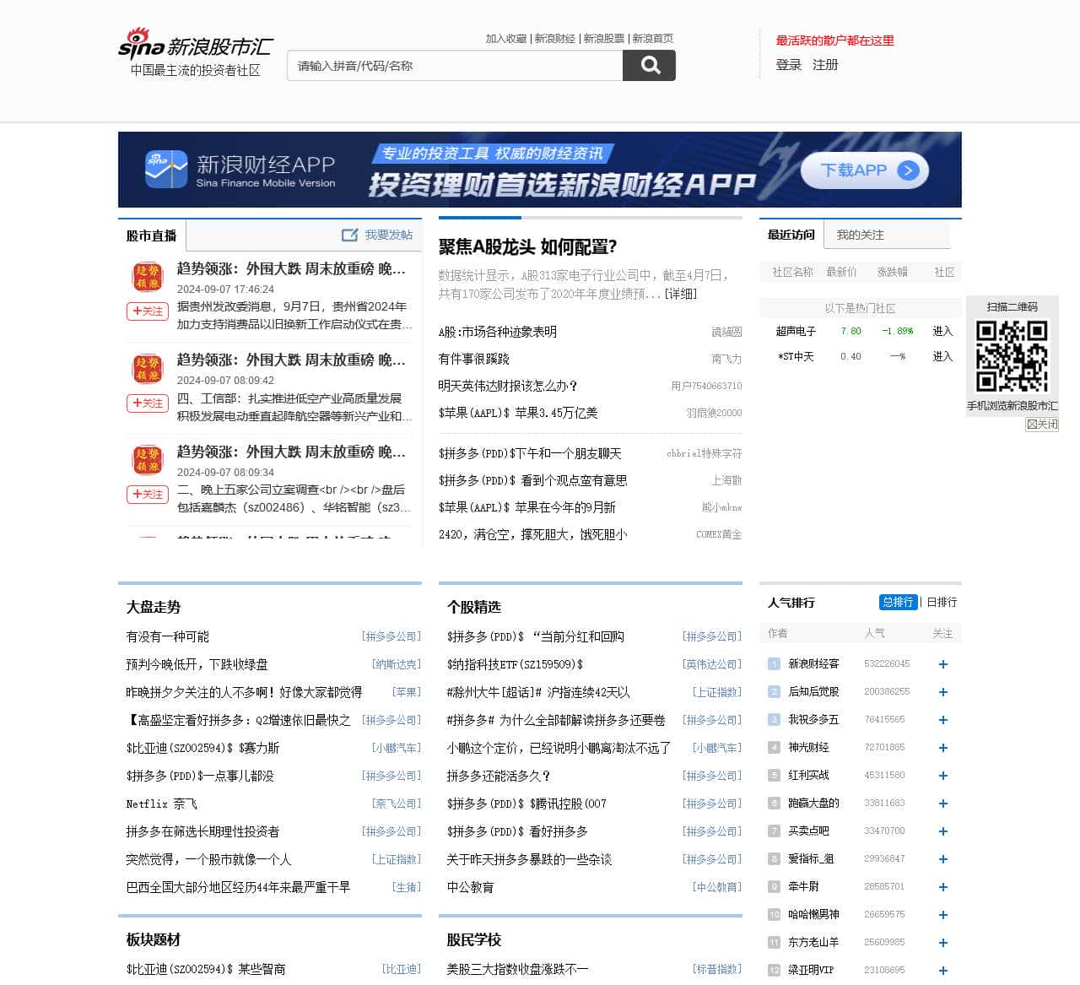Open avatar of 17:46:24 趋势领涨 post
Screen dimensions: 1080x985
(148, 277)
